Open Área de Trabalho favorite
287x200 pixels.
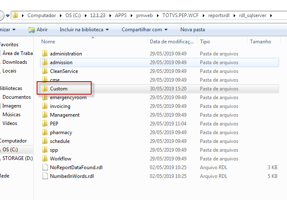click(x=17, y=53)
